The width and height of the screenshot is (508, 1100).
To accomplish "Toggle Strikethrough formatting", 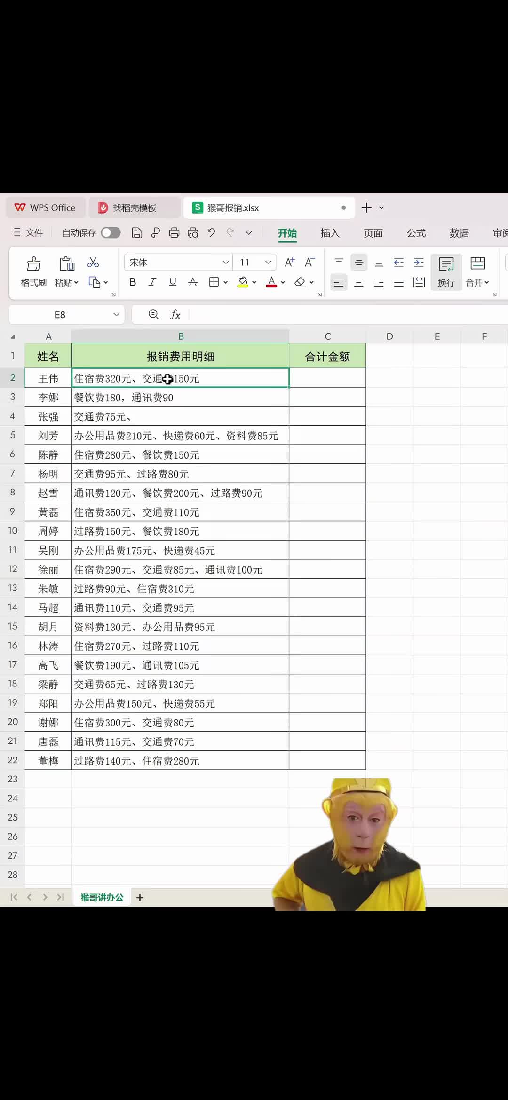I will tap(193, 282).
